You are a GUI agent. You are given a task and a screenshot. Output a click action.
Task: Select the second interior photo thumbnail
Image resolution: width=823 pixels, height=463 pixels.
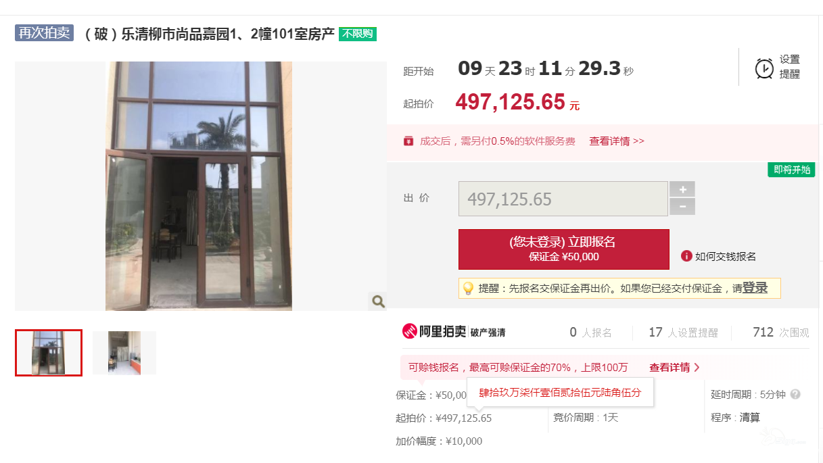[x=124, y=353]
